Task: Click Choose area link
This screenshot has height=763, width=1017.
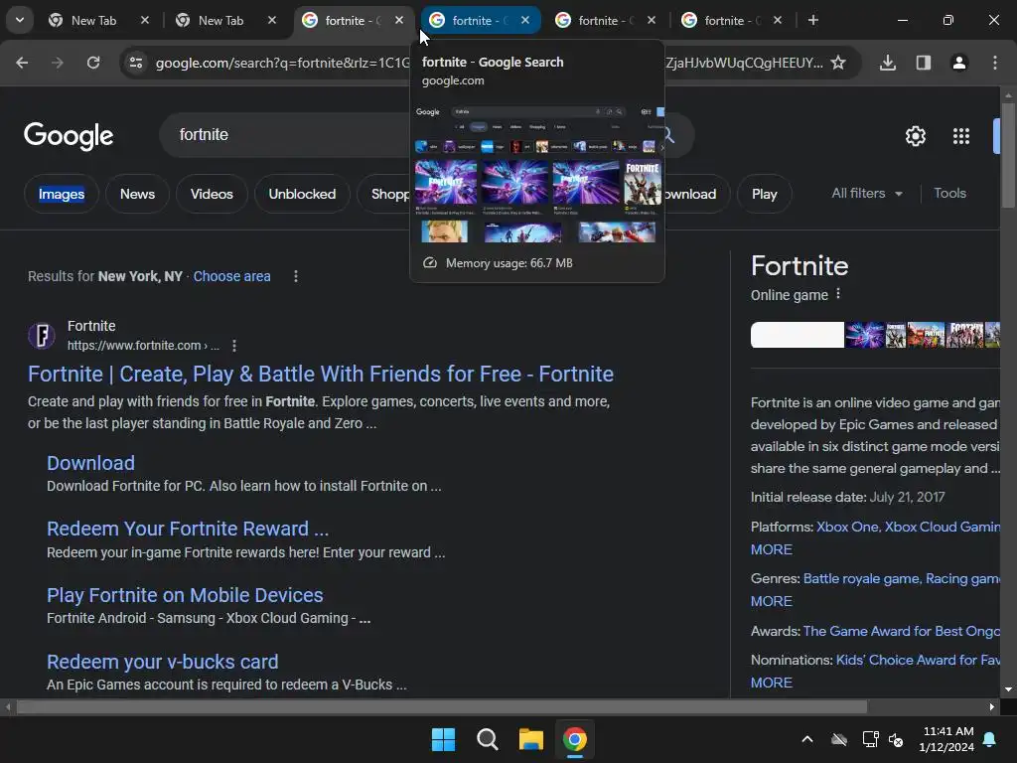Action: tap(231, 276)
